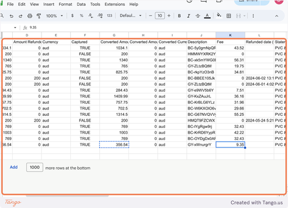Open the Extensions menu
Image resolution: width=288 pixels, height=208 pixels.
click(x=115, y=4)
